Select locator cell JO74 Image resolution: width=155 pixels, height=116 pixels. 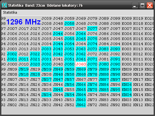pyautogui.click(x=92, y=44)
